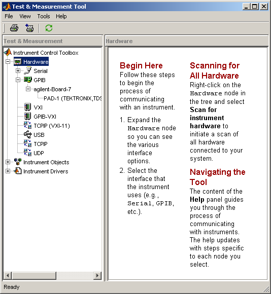Collapse the agilent-Board-7 node
Screen dimensions: 271x294
(28, 89)
